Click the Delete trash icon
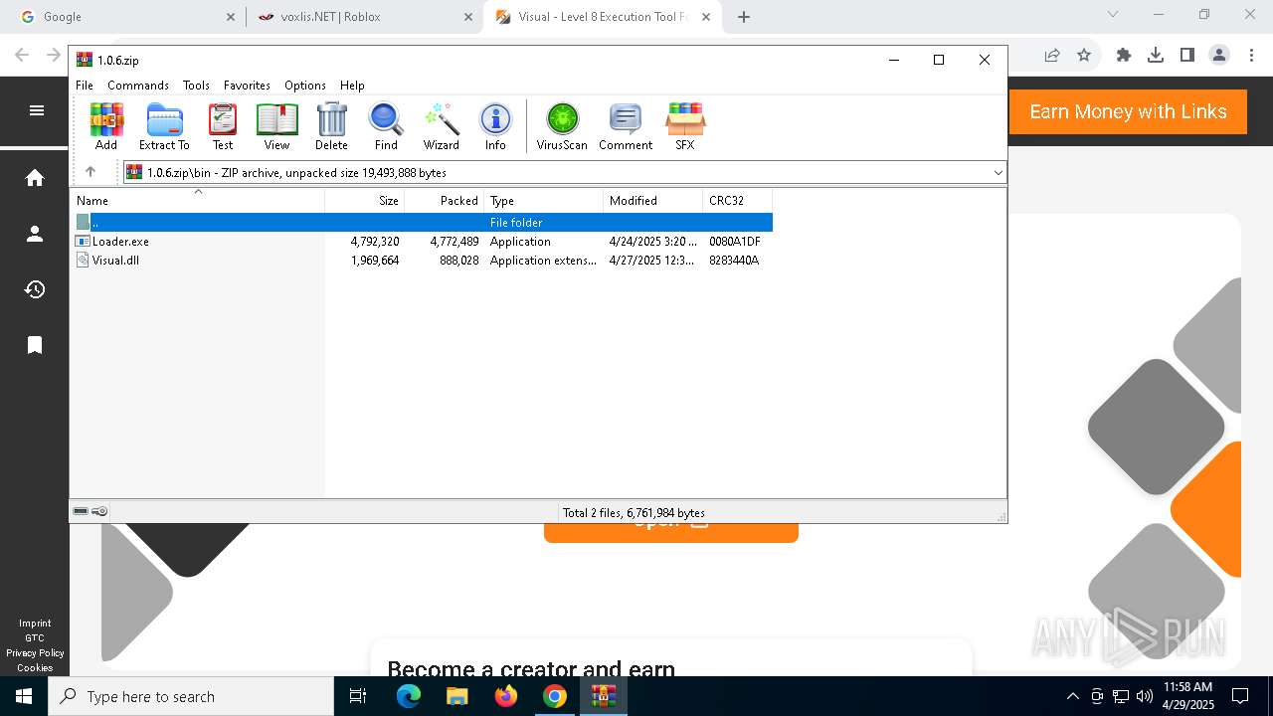The height and width of the screenshot is (716, 1273). click(x=331, y=126)
